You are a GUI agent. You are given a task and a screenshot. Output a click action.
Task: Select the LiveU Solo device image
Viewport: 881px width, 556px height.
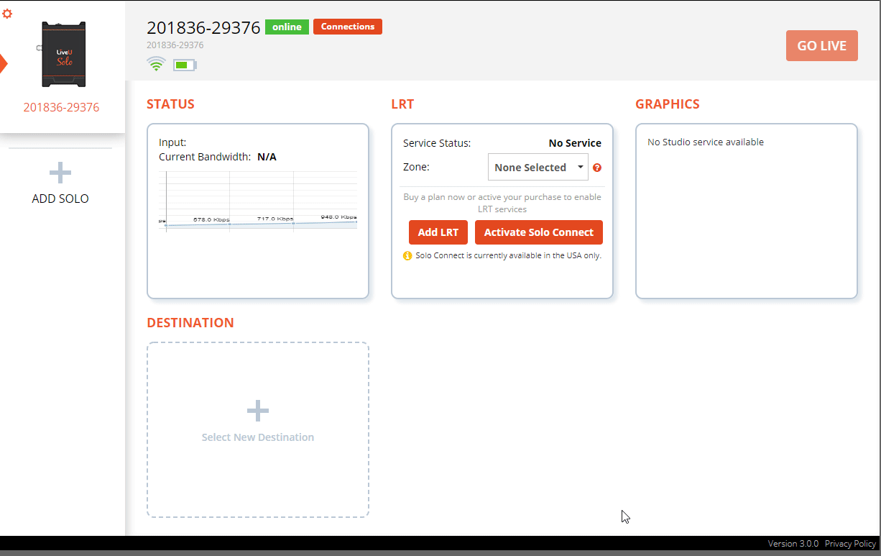point(63,54)
